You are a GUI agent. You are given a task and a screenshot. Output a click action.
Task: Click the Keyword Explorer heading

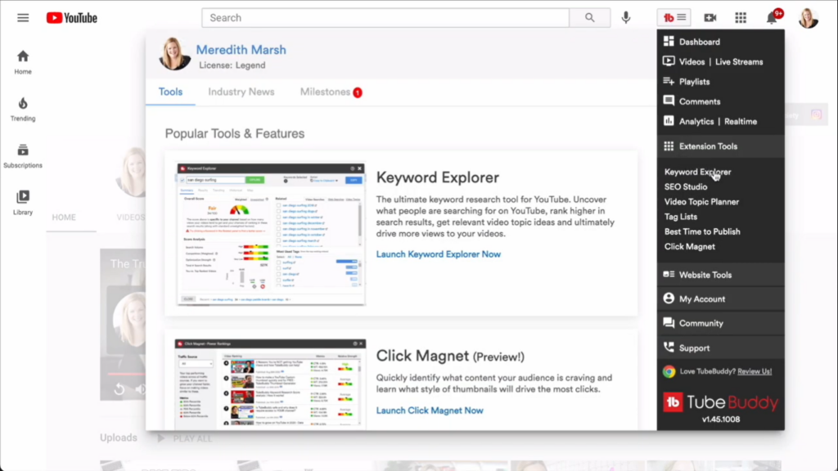point(438,177)
